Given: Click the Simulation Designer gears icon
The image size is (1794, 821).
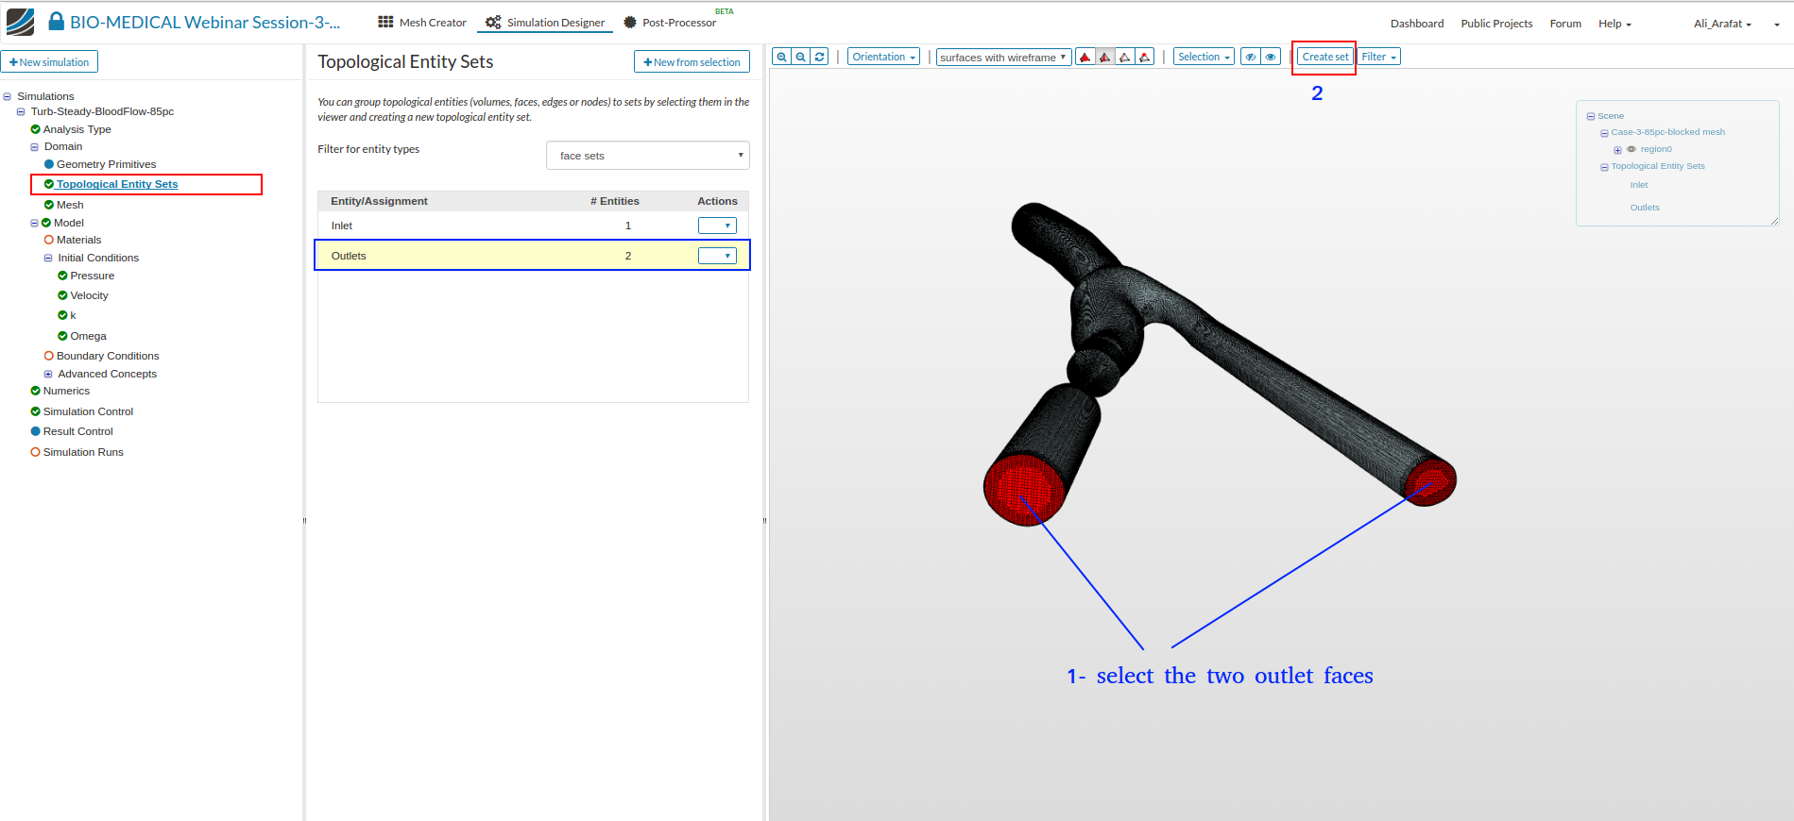Looking at the screenshot, I should point(493,22).
